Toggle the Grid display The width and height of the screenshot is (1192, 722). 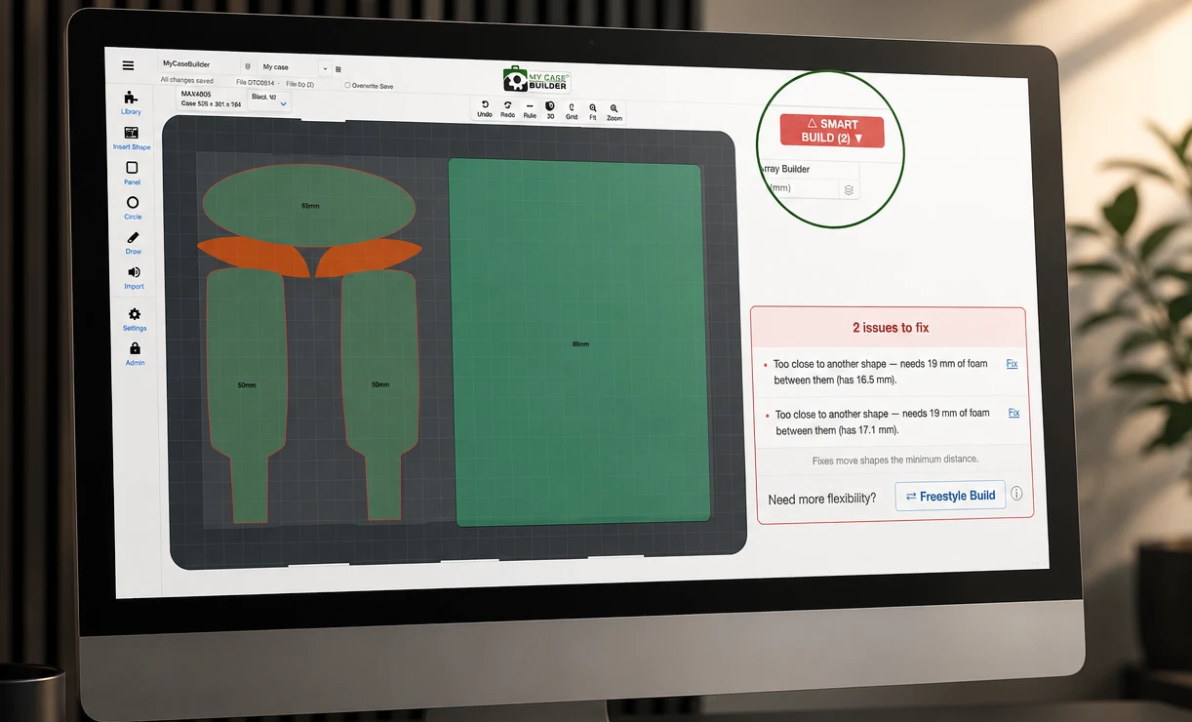coord(572,111)
